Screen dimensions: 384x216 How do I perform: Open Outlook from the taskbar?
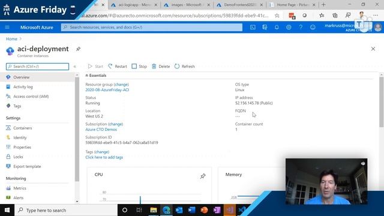point(179,210)
